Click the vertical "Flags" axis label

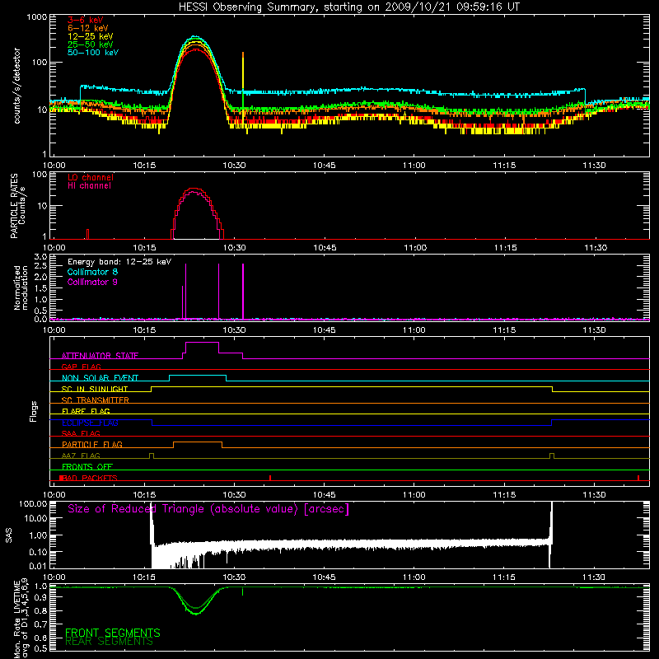tap(33, 411)
